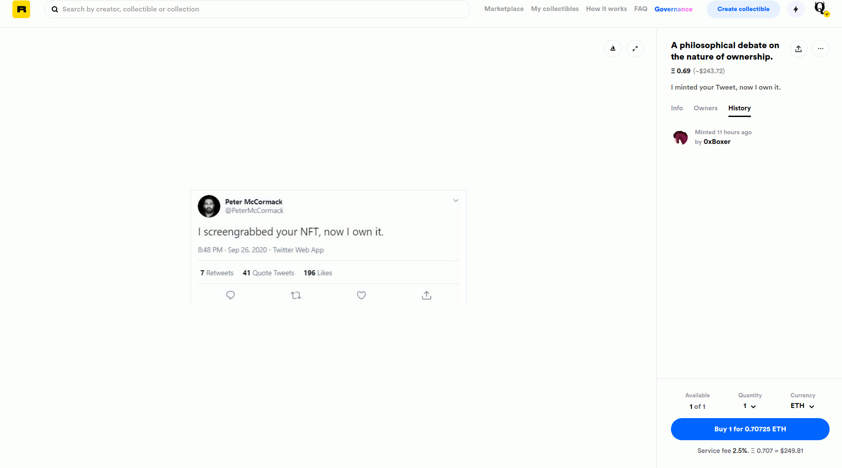The image size is (842, 468).
Task: Click the lightning bolt activity icon
Action: pos(796,9)
